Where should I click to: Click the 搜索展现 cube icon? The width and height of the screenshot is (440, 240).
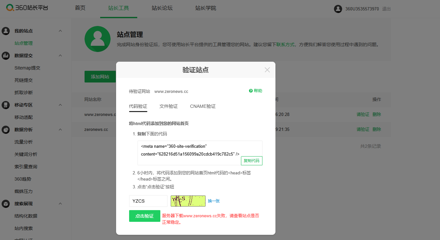[x=6, y=204]
